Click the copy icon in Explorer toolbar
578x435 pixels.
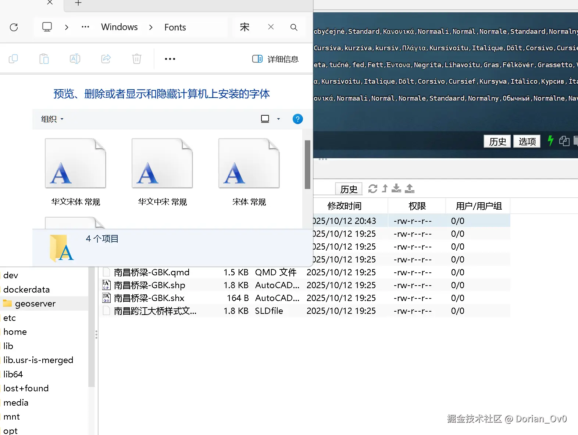13,59
